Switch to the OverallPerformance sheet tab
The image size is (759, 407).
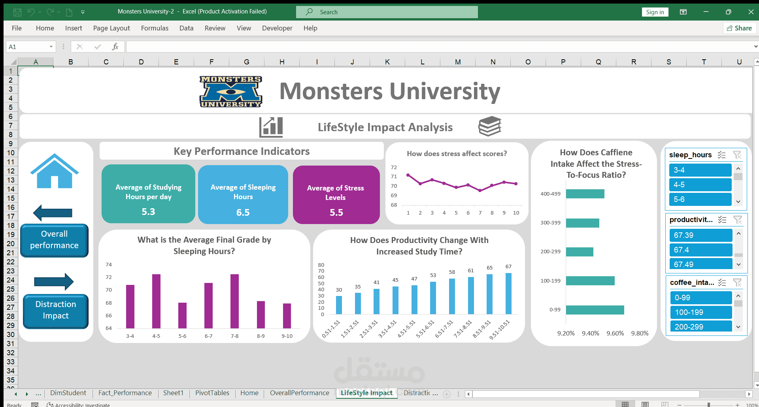pyautogui.click(x=300, y=393)
